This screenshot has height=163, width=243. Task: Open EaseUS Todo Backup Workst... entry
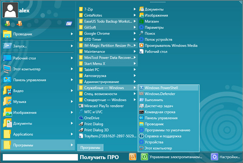click(107, 21)
